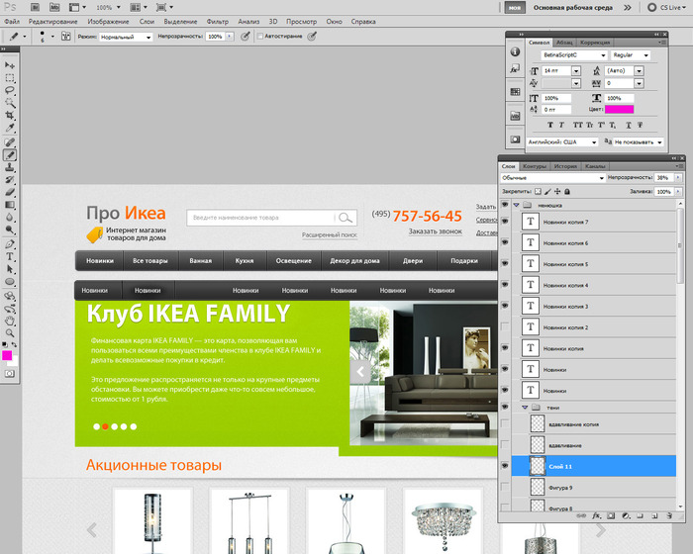The width and height of the screenshot is (693, 554).
Task: Hide the Новинки копия 7 layer
Action: (x=505, y=222)
